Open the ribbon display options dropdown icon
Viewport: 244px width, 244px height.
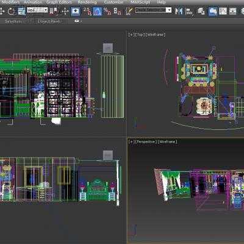[x=78, y=21]
